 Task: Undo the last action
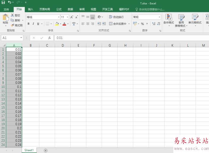click(x=9, y=2)
